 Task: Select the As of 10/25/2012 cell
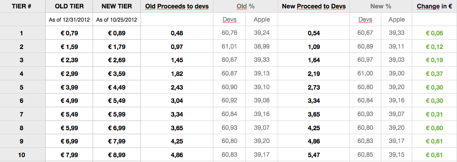(116, 19)
